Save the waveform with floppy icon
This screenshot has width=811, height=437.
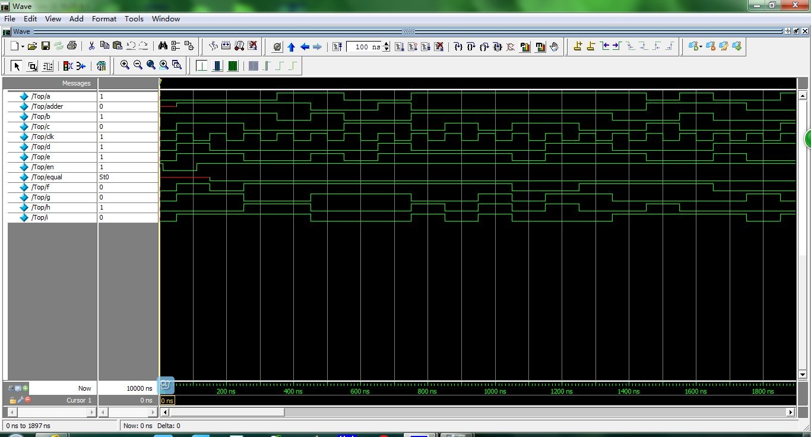tap(45, 46)
